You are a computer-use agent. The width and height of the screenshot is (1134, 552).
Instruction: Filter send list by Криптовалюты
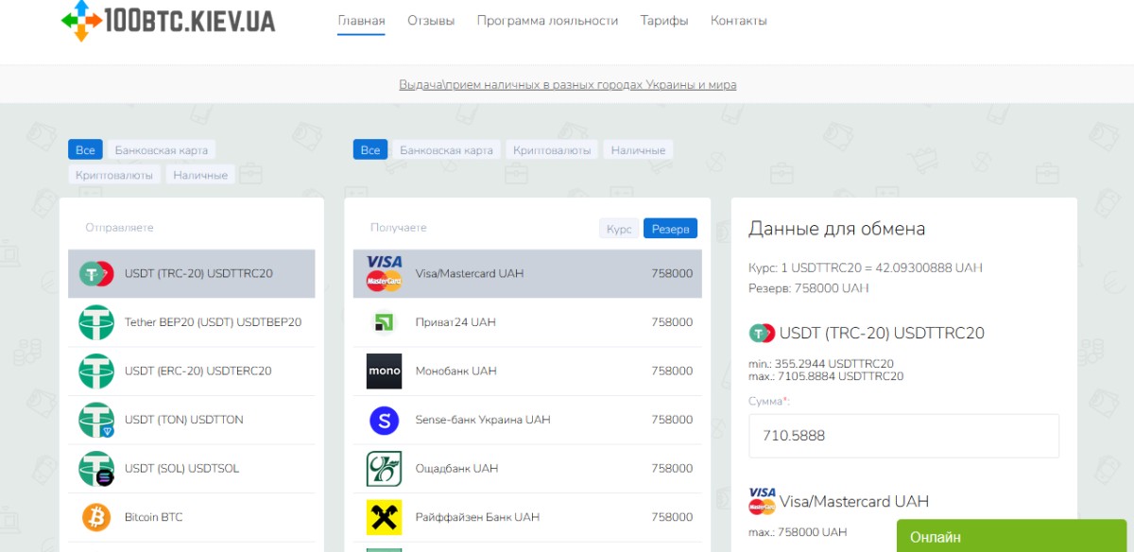(x=114, y=174)
